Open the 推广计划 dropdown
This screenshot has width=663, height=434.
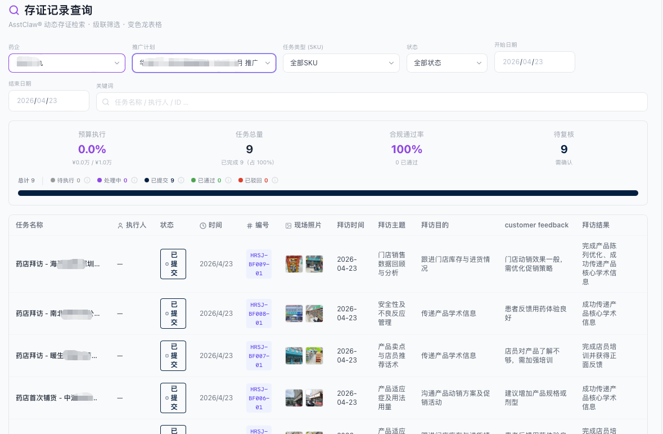click(x=204, y=63)
